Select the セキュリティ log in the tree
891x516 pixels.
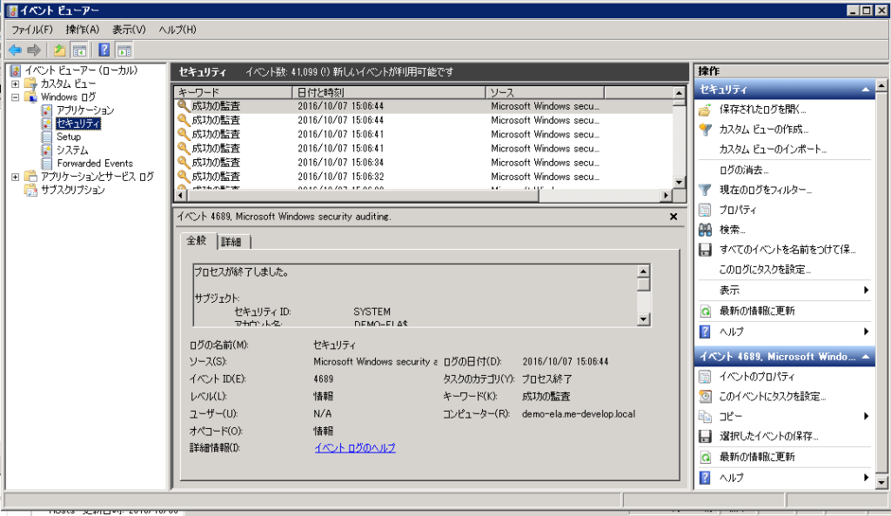coord(77,124)
